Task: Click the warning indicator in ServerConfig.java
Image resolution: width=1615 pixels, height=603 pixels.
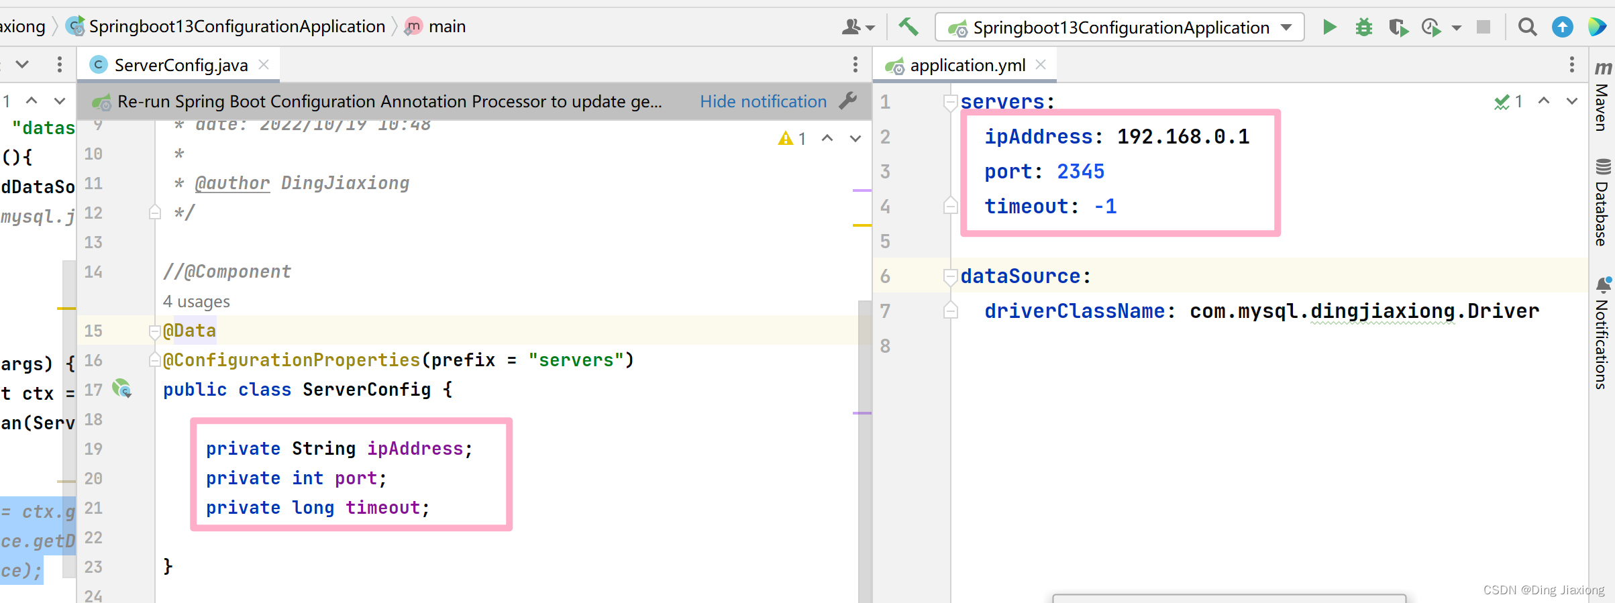Action: [792, 138]
